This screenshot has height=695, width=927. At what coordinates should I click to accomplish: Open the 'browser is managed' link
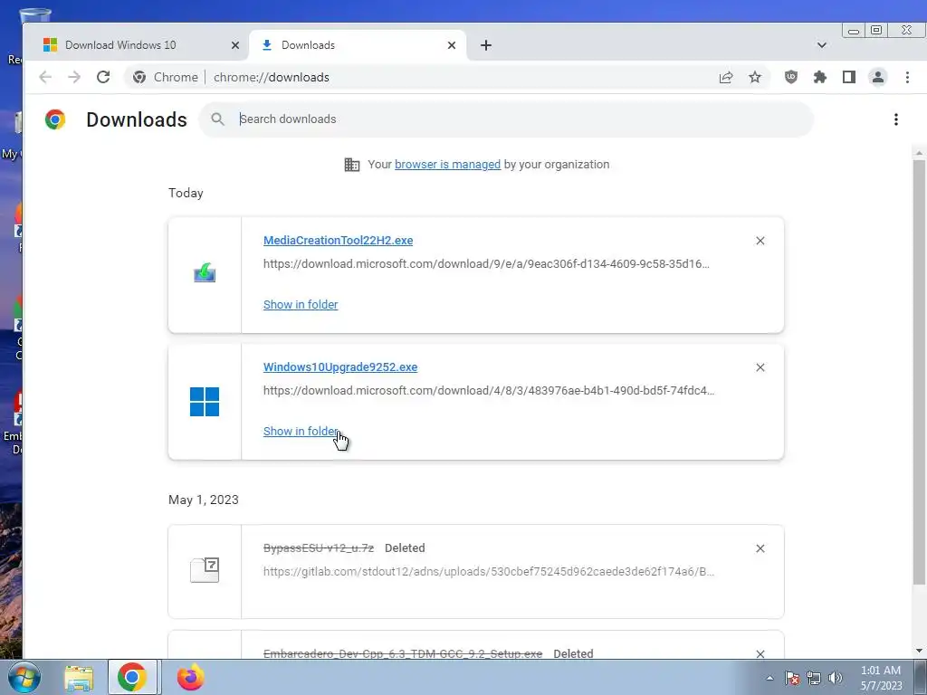coord(447,165)
